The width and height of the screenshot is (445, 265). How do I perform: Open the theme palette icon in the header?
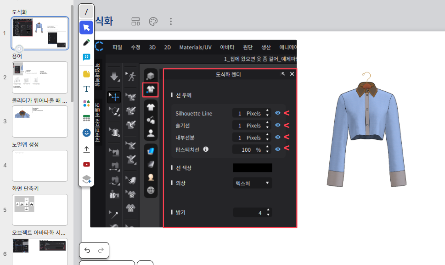click(153, 22)
